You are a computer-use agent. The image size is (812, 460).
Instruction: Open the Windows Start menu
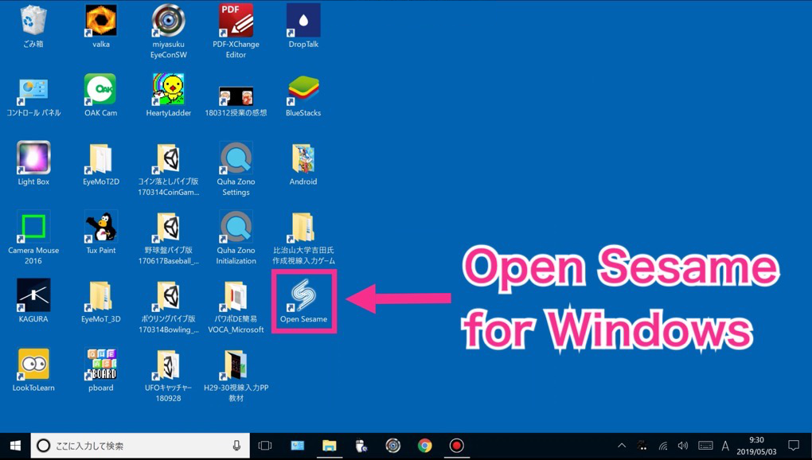pos(15,446)
